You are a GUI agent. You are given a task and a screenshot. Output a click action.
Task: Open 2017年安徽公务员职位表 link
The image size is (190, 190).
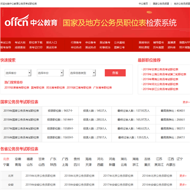118,185
